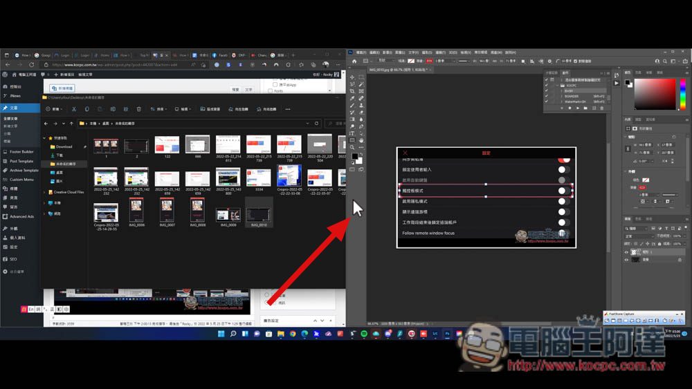
Task: Click the Post Template sidebar link
Action: pos(21,161)
